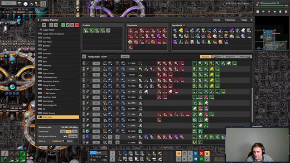
Task: Select the Space Science subfactory
Action: 58,73
